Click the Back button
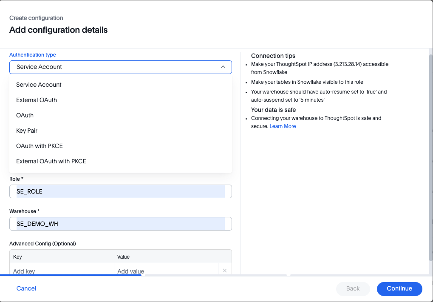Screen dimensions: 433x302 (x=353, y=289)
